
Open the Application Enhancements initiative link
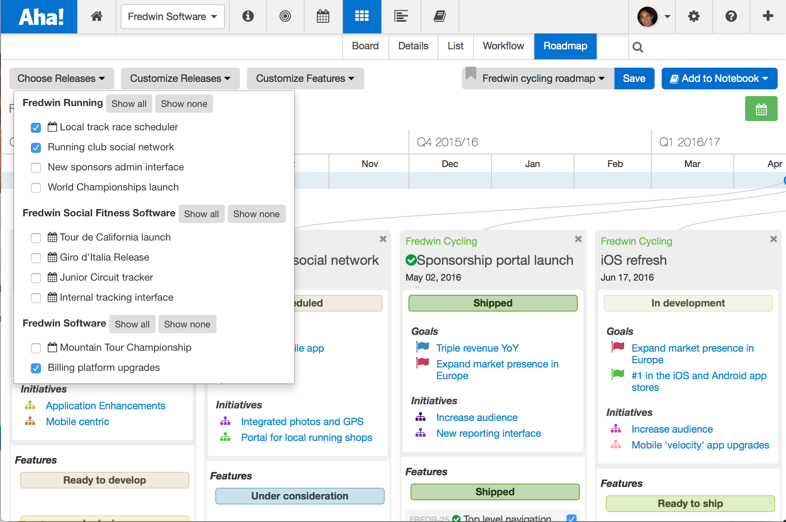[106, 405]
